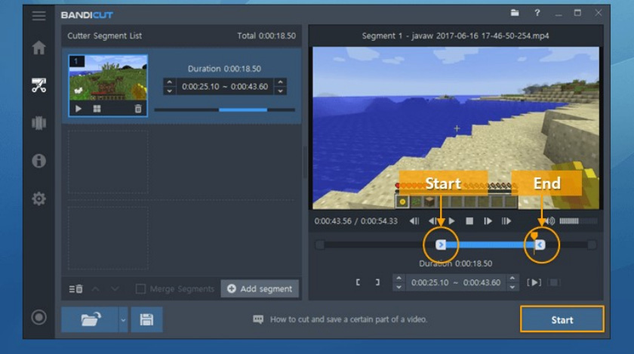The height and width of the screenshot is (354, 634).
Task: Click the 'Cutter Segment List' heading
Action: point(104,35)
